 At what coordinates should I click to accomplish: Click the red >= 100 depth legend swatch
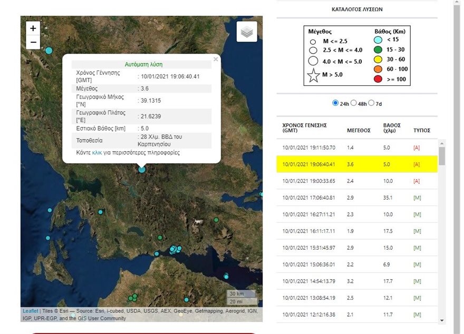[x=378, y=79]
